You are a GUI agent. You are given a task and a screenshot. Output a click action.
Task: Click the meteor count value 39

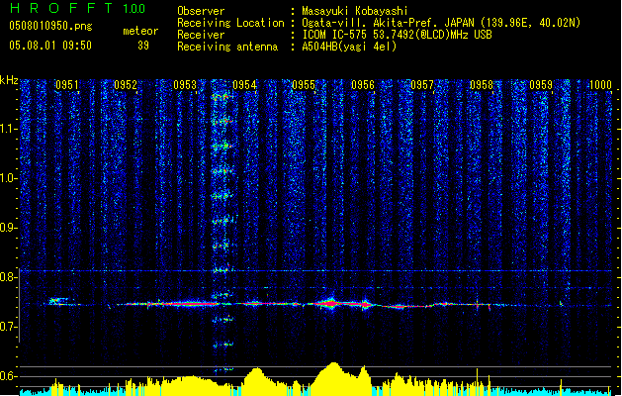(x=143, y=46)
